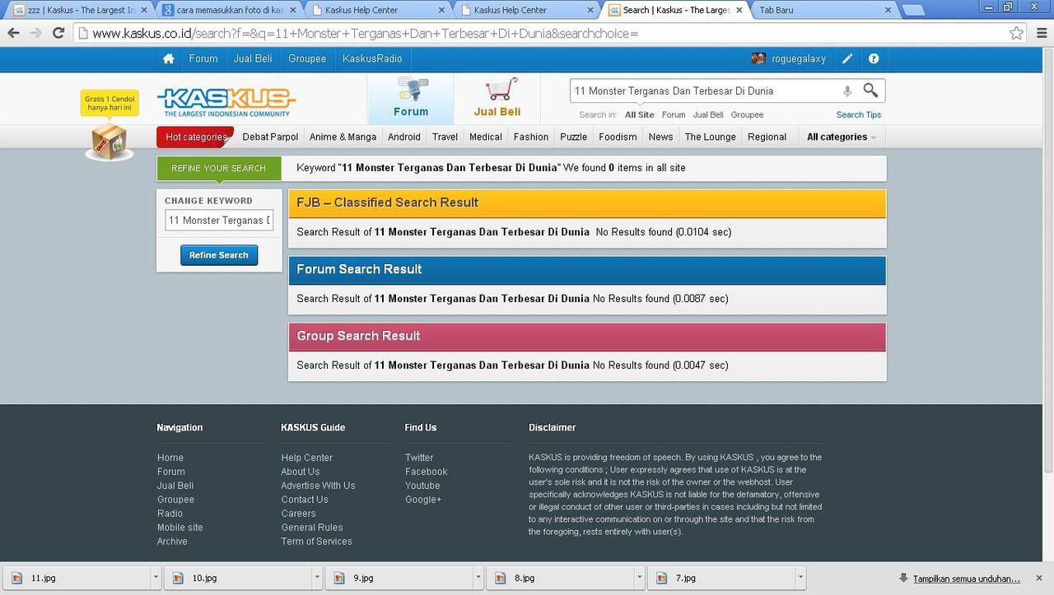Click the microphone voice search icon
Screen dimensions: 1054x595
(x=847, y=91)
